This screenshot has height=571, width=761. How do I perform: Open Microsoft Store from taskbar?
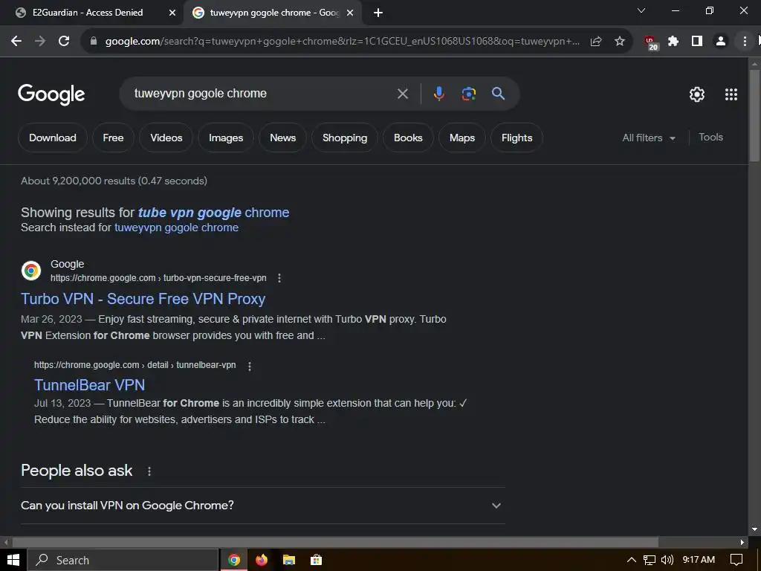316,560
